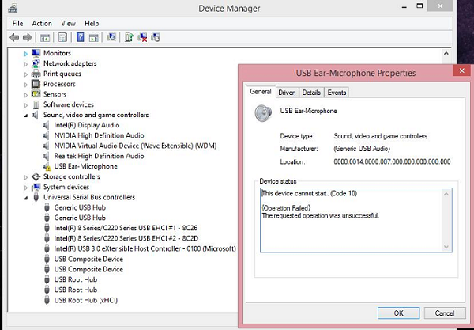Expand the Sensors node
The image size is (474, 330).
click(26, 95)
